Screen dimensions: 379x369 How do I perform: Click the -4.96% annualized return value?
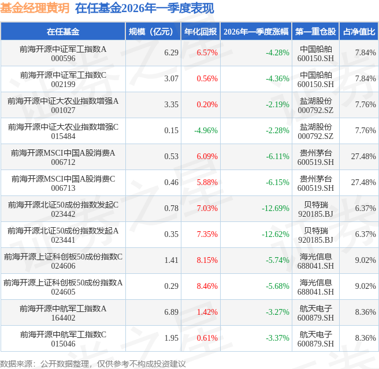(206, 130)
